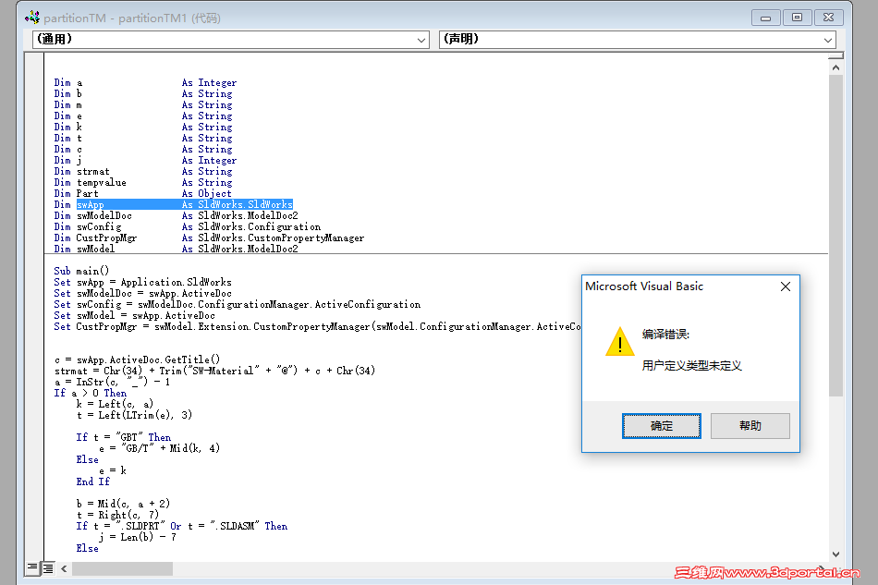Switch to Procedure View icon
This screenshot has height=585, width=878.
pyautogui.click(x=32, y=568)
